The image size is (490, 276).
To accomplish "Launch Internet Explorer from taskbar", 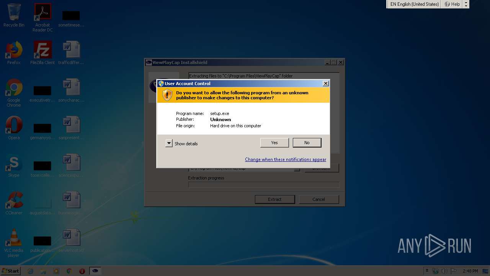I will [31, 271].
